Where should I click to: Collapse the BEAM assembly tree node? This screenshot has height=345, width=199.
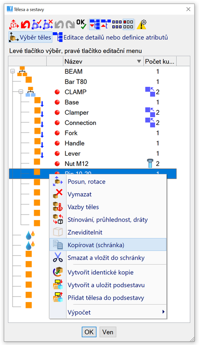coord(13,71)
